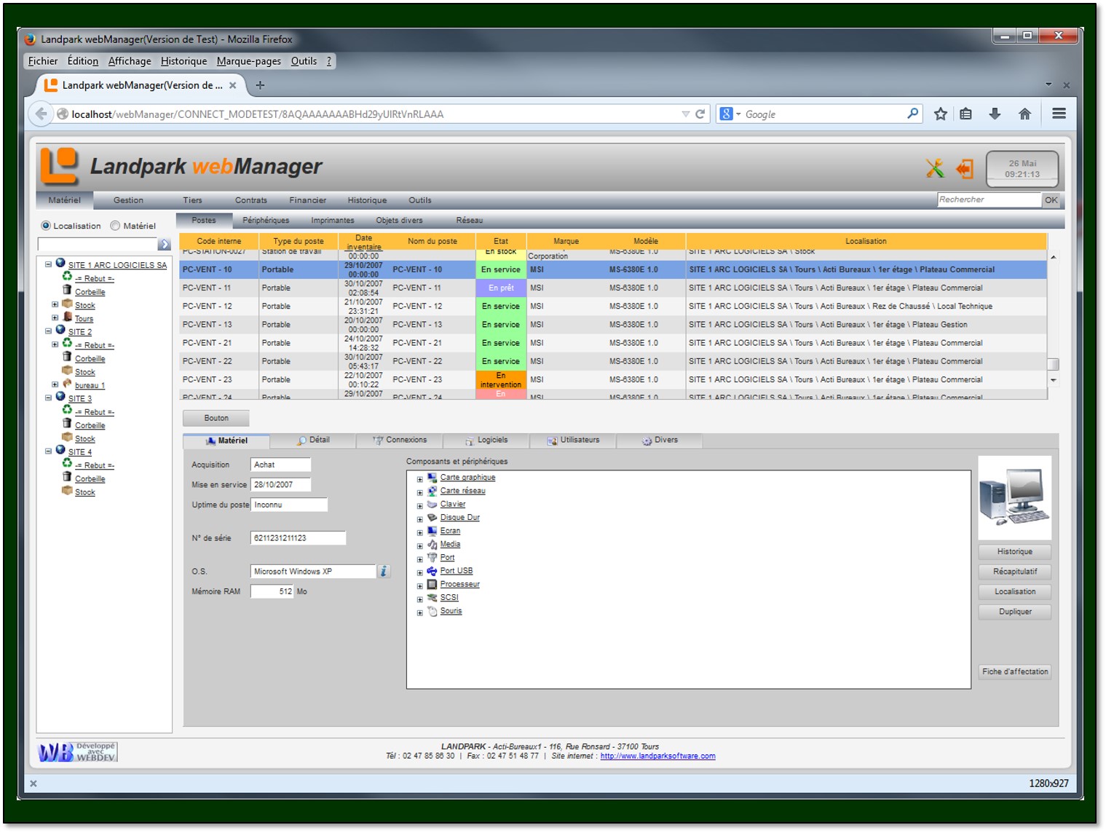Switch to the Logiciels tab

pos(486,441)
